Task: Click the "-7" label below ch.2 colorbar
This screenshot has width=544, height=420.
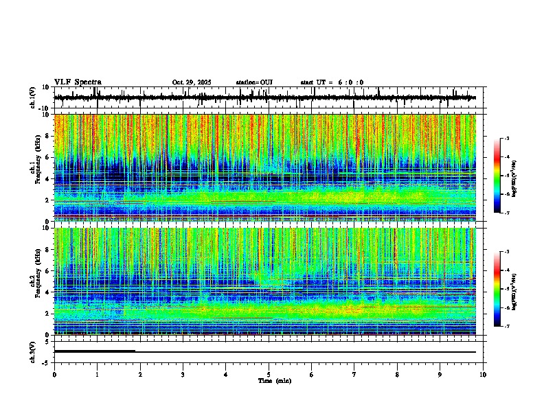Action: 506,326
